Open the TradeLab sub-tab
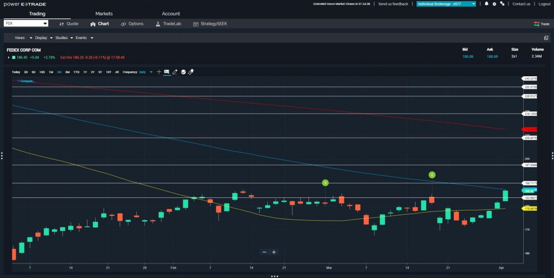This screenshot has height=278, width=554. (x=168, y=24)
